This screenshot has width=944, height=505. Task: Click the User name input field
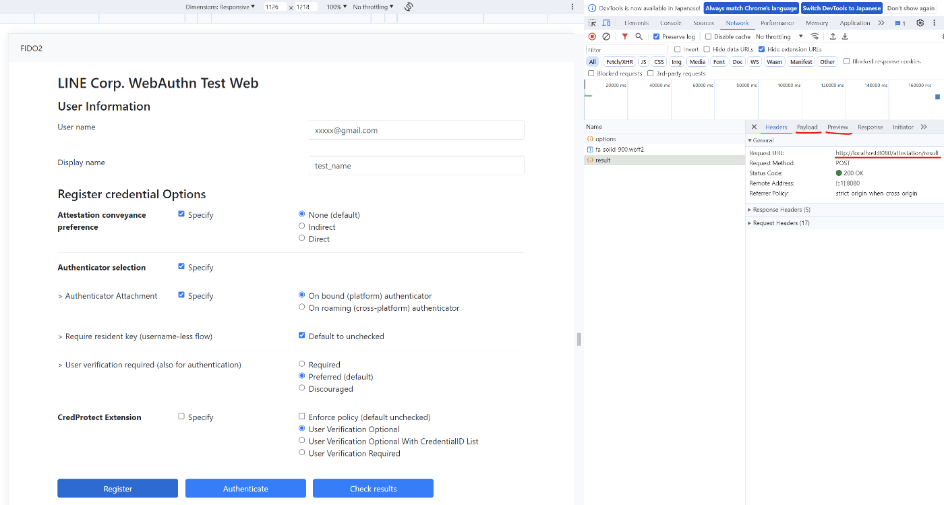(x=416, y=129)
